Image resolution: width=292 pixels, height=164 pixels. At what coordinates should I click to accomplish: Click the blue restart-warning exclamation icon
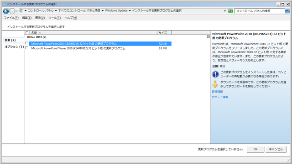pos(215,74)
